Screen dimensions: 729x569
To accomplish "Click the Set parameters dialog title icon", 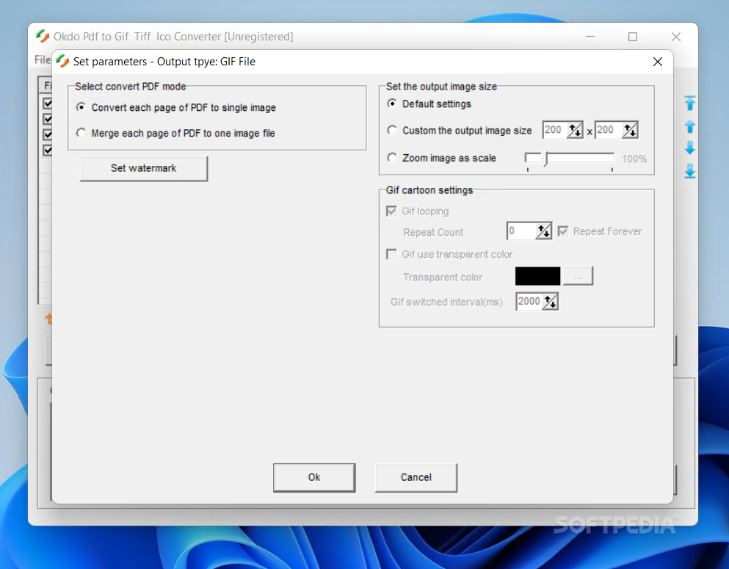I will coord(62,62).
